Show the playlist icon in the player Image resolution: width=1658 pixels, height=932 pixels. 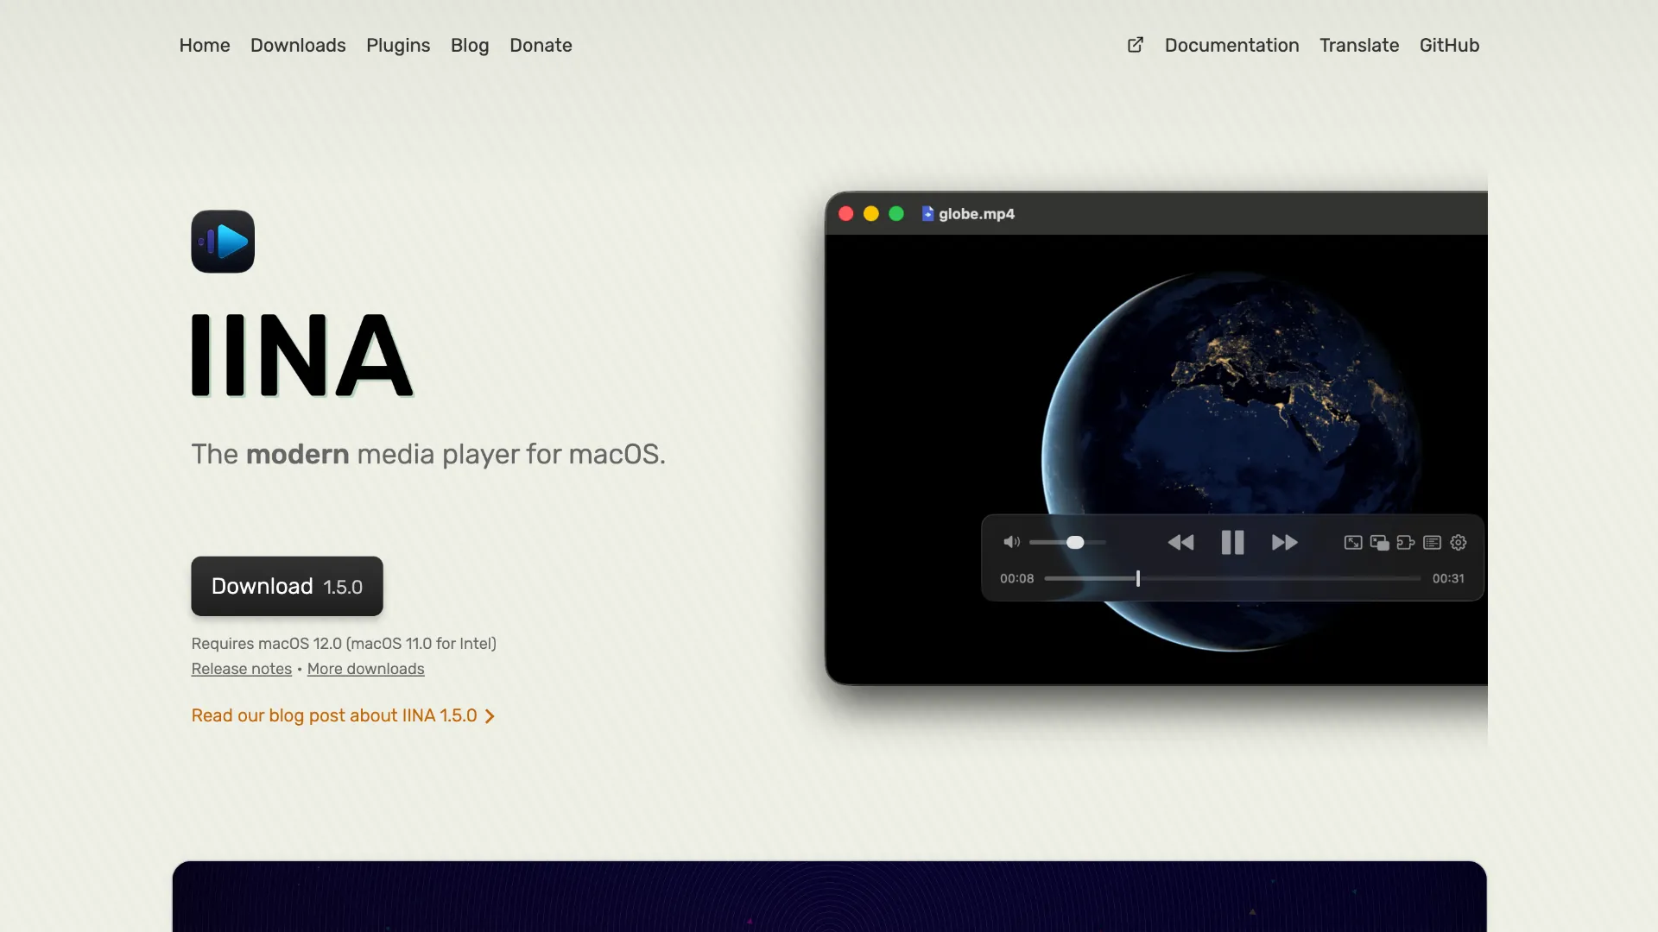coord(1432,542)
